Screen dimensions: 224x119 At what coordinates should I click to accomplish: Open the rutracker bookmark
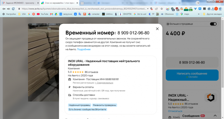94,14
